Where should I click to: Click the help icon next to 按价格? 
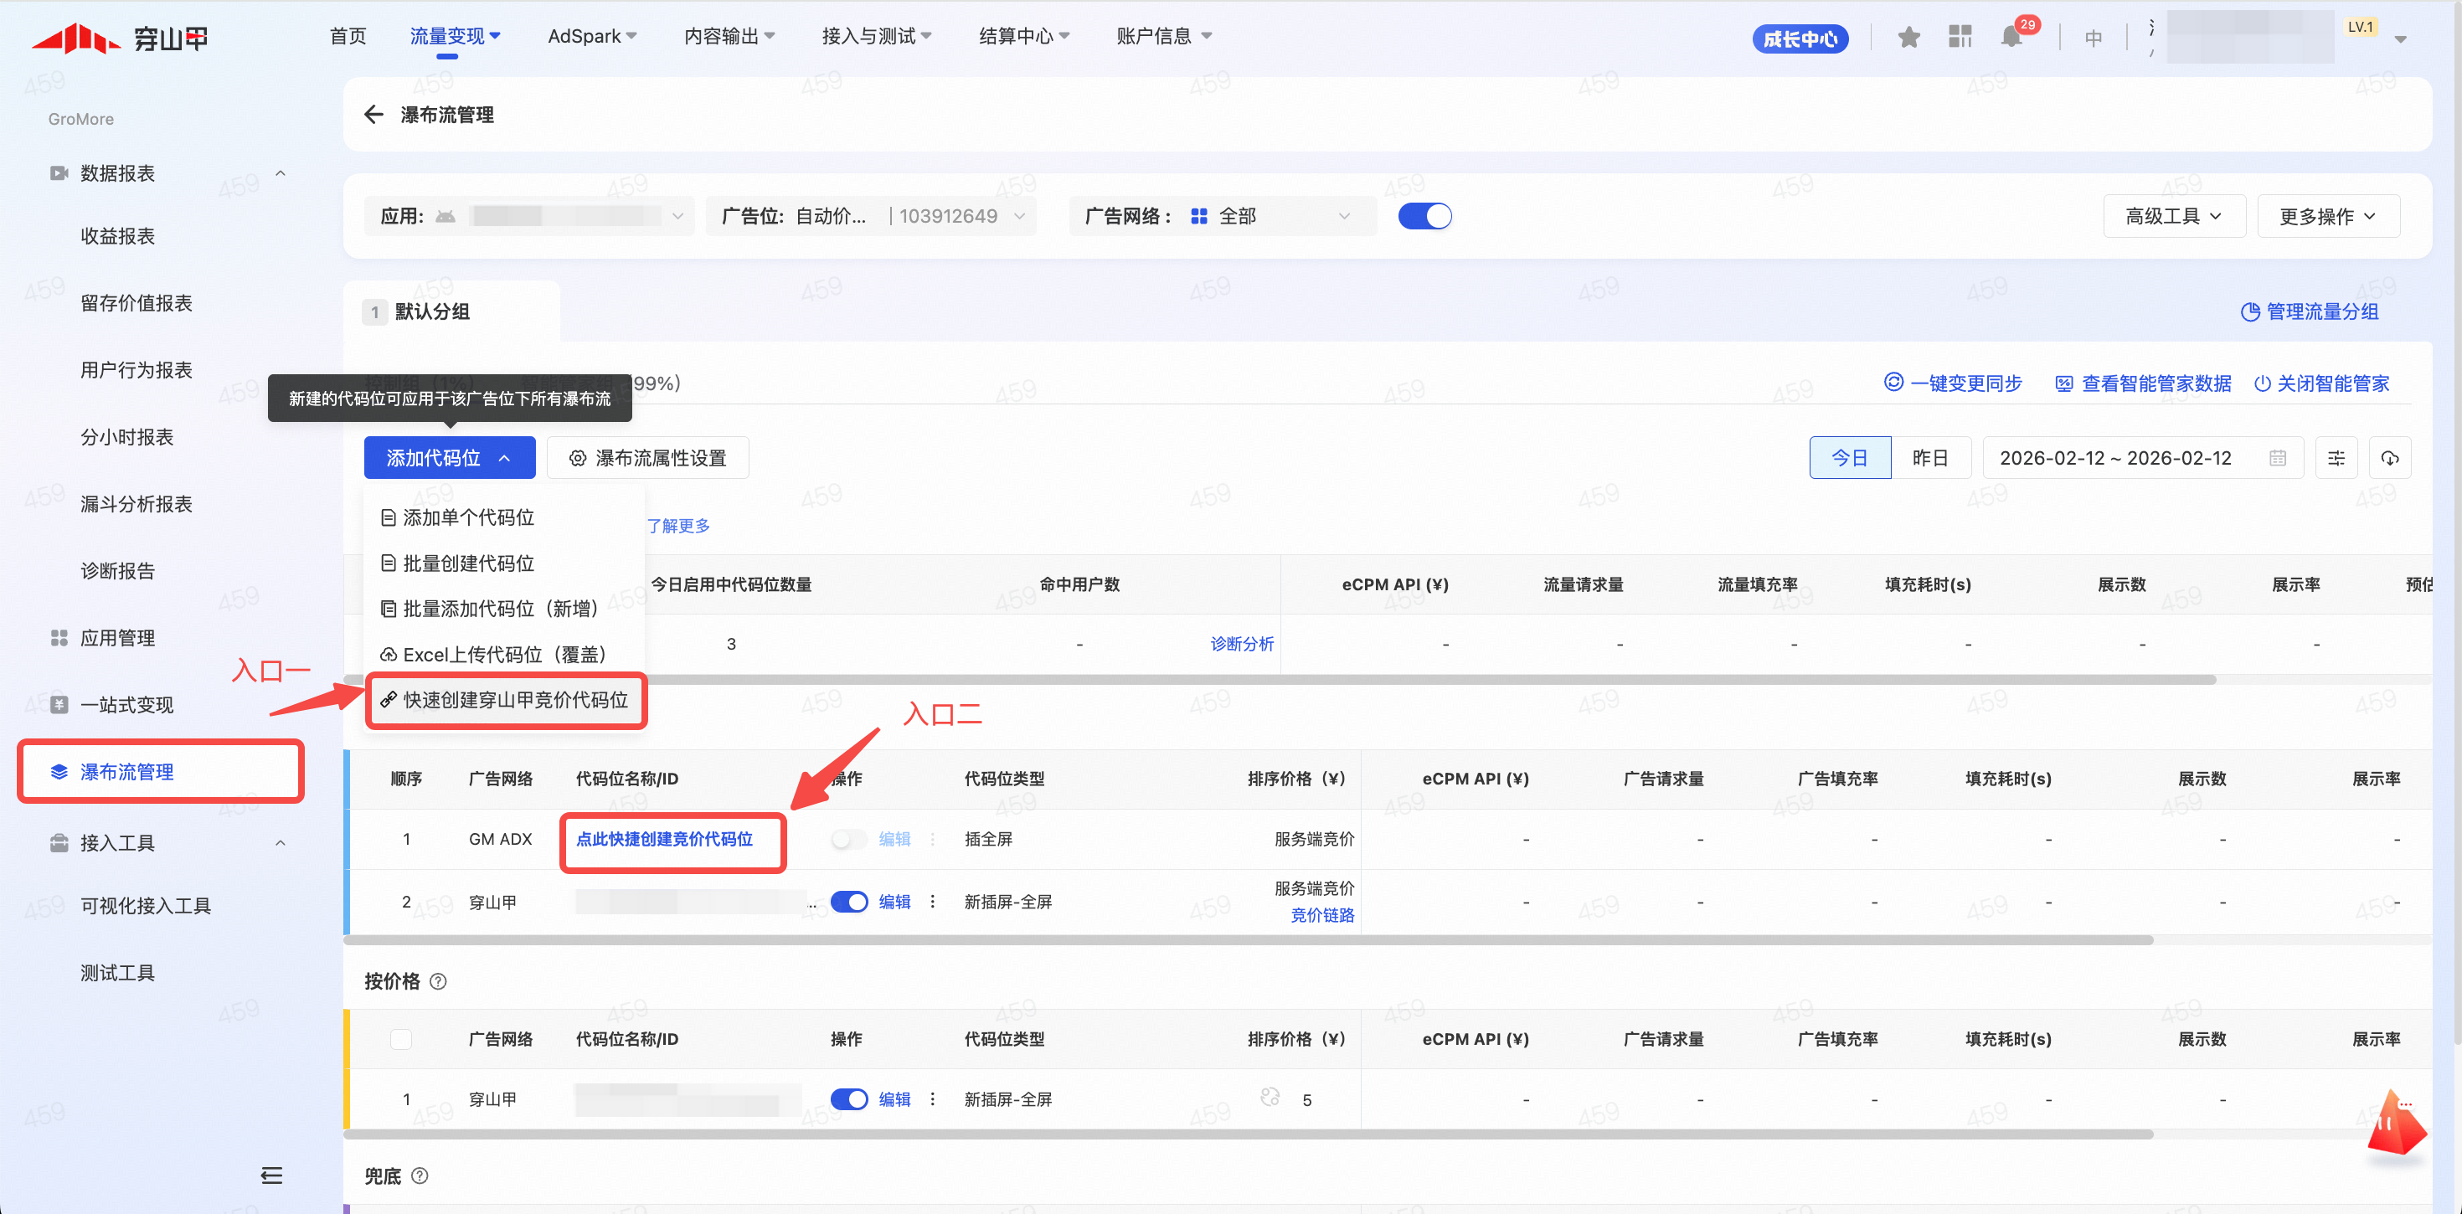click(x=438, y=982)
